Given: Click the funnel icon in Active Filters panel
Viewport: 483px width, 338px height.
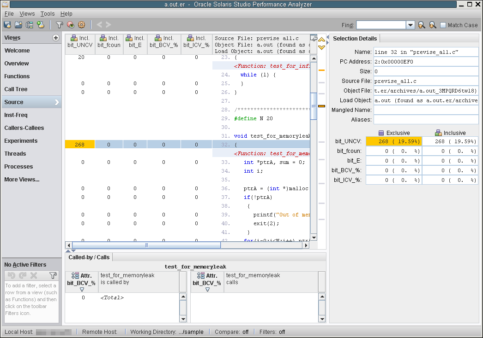Looking at the screenshot, I should [x=53, y=275].
